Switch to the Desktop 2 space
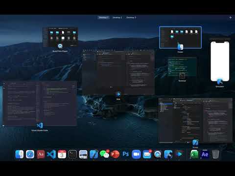This screenshot has width=235, height=176. [117, 18]
